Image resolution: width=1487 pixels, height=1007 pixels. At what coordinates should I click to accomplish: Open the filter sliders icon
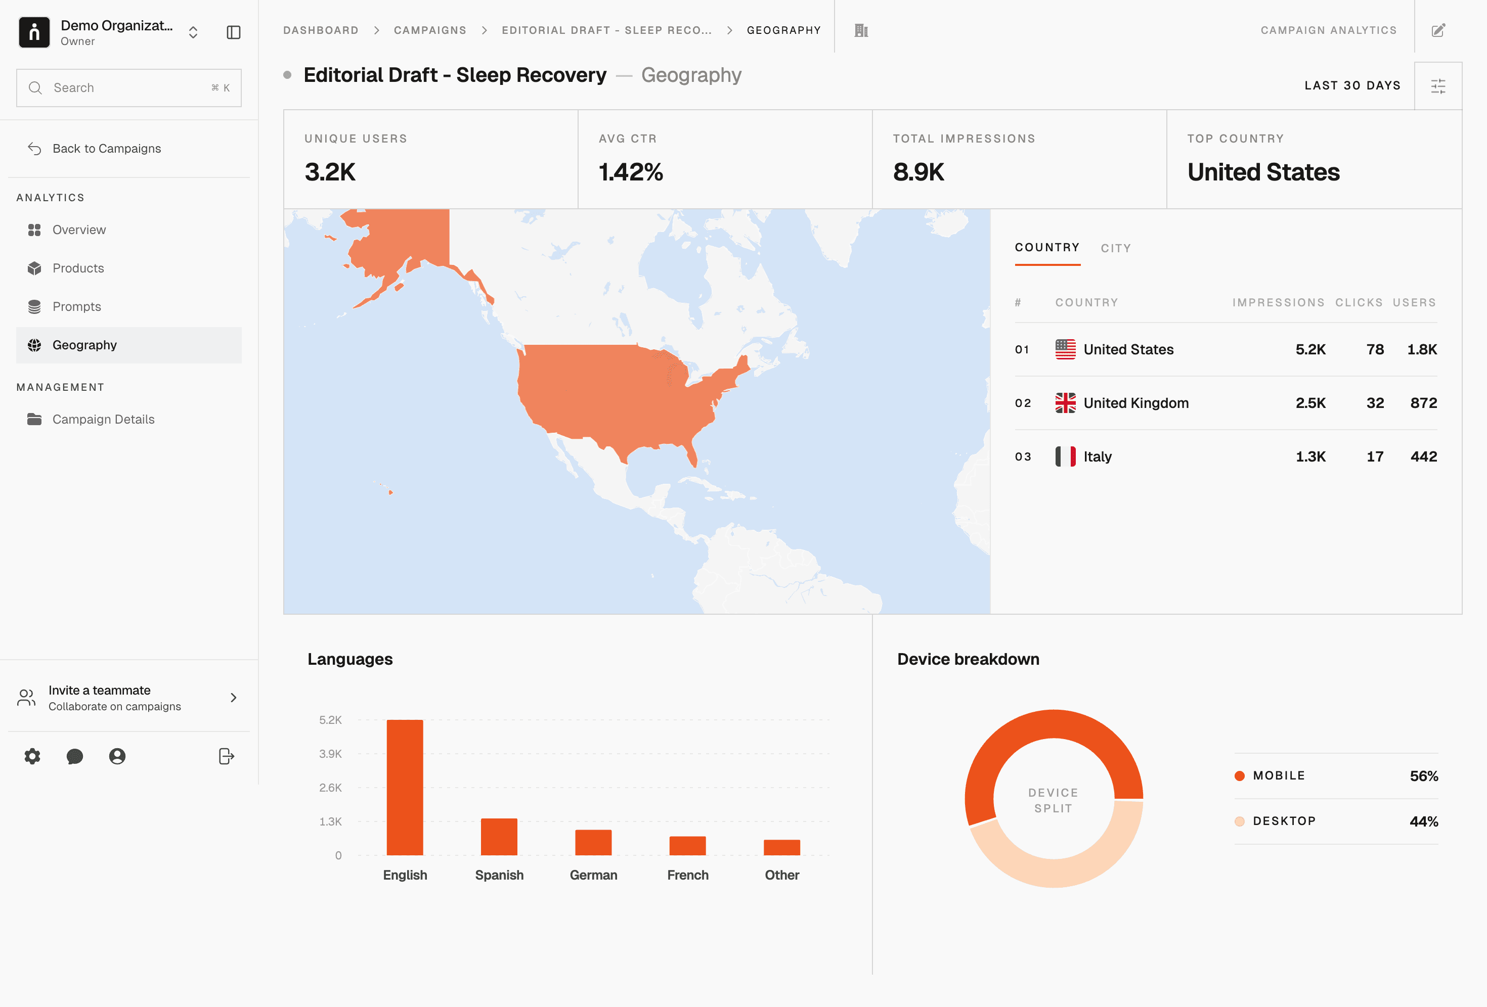[x=1438, y=86]
